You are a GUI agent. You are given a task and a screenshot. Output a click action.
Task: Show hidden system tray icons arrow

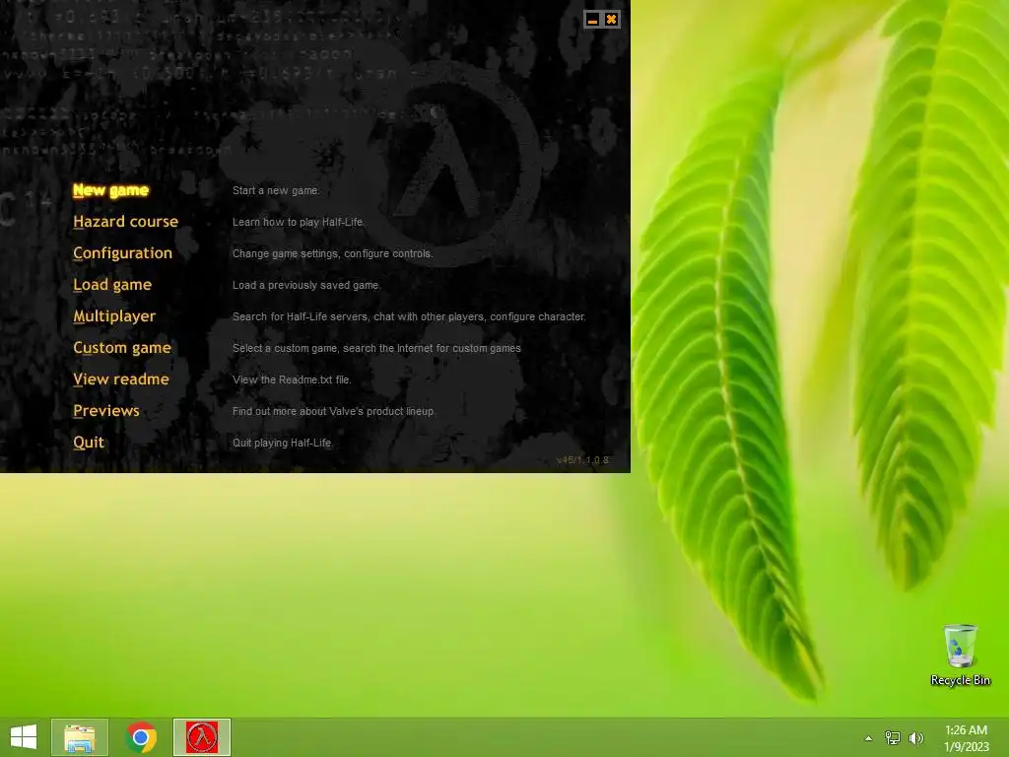[868, 738]
